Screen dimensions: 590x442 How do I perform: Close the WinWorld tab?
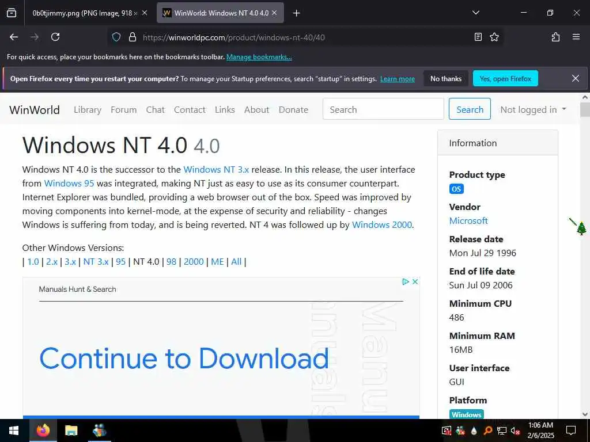(274, 13)
